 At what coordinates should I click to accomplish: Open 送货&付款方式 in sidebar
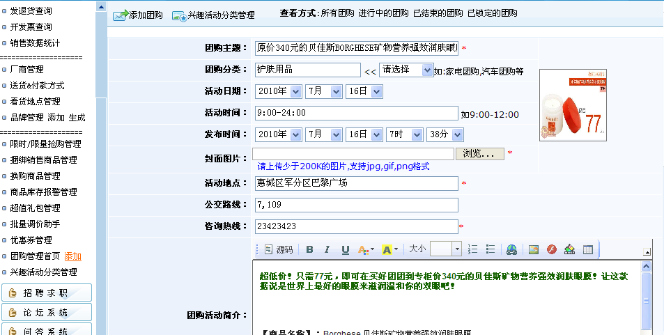(x=37, y=86)
